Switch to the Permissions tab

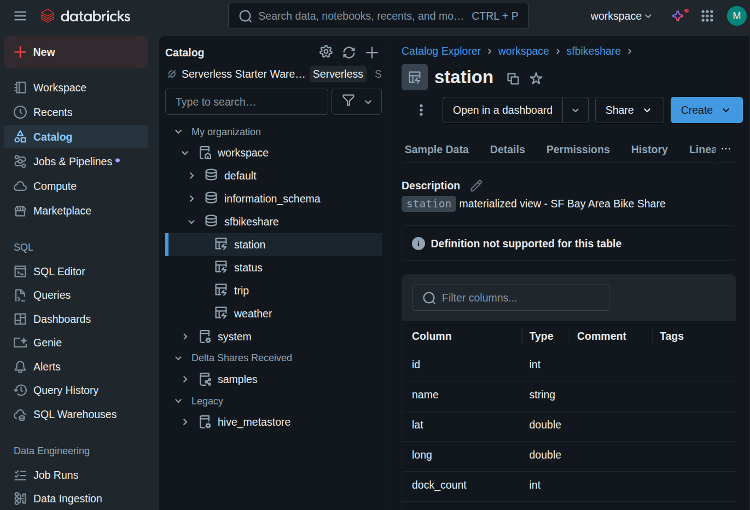[578, 149]
